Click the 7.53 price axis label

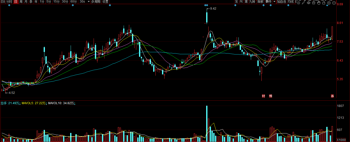(x=340, y=42)
